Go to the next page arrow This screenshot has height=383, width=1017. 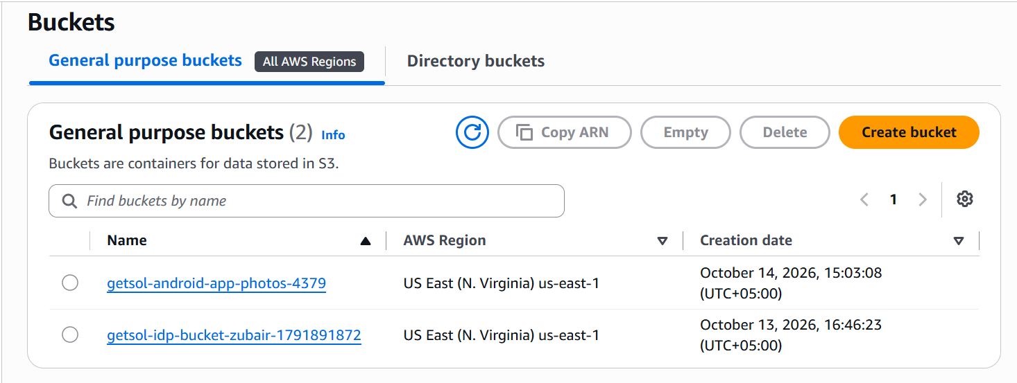(923, 199)
